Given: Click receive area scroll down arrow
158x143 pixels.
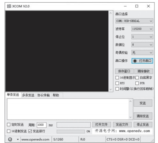Looking at the screenshot, I should point(111,89).
